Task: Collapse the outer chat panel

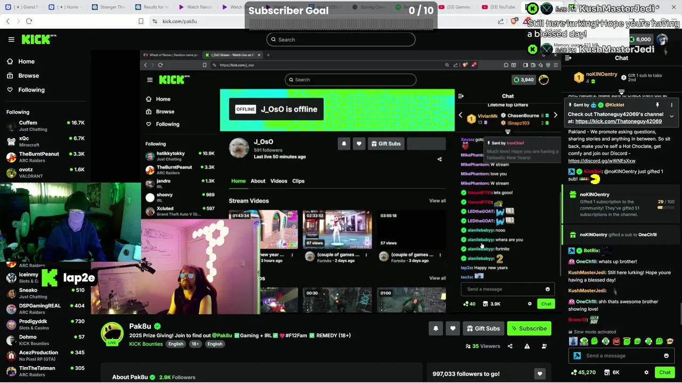Action: click(568, 58)
